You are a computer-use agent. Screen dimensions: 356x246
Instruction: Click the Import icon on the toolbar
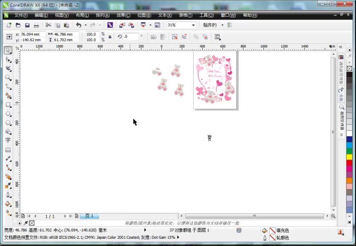pyautogui.click(x=122, y=25)
